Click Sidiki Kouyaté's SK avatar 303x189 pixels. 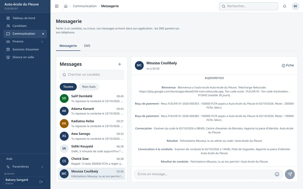pyautogui.click(x=64, y=149)
